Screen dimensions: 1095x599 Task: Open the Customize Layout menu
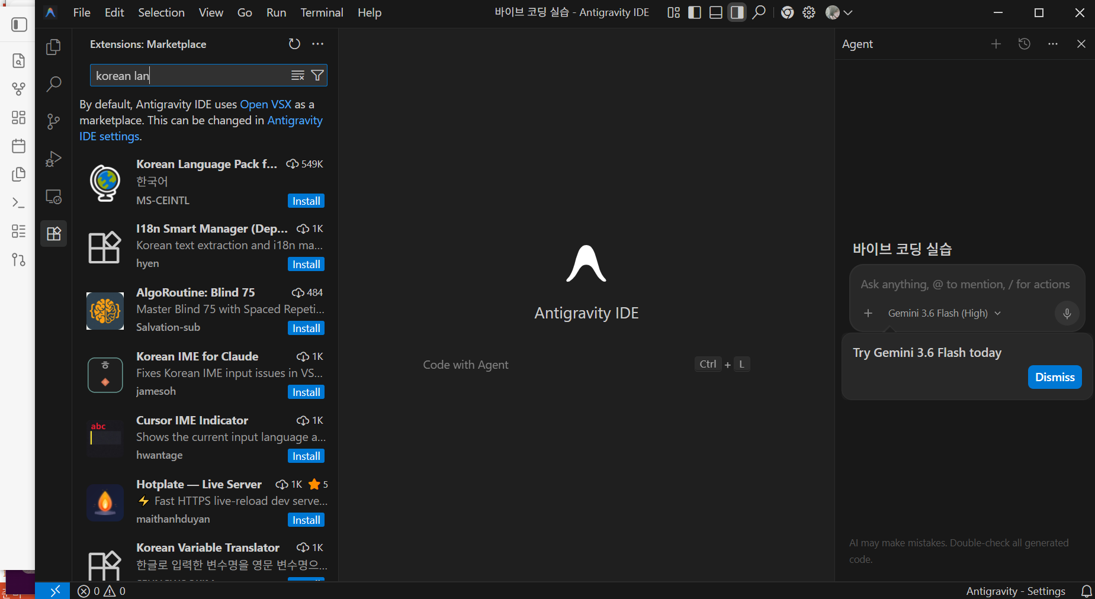point(673,12)
